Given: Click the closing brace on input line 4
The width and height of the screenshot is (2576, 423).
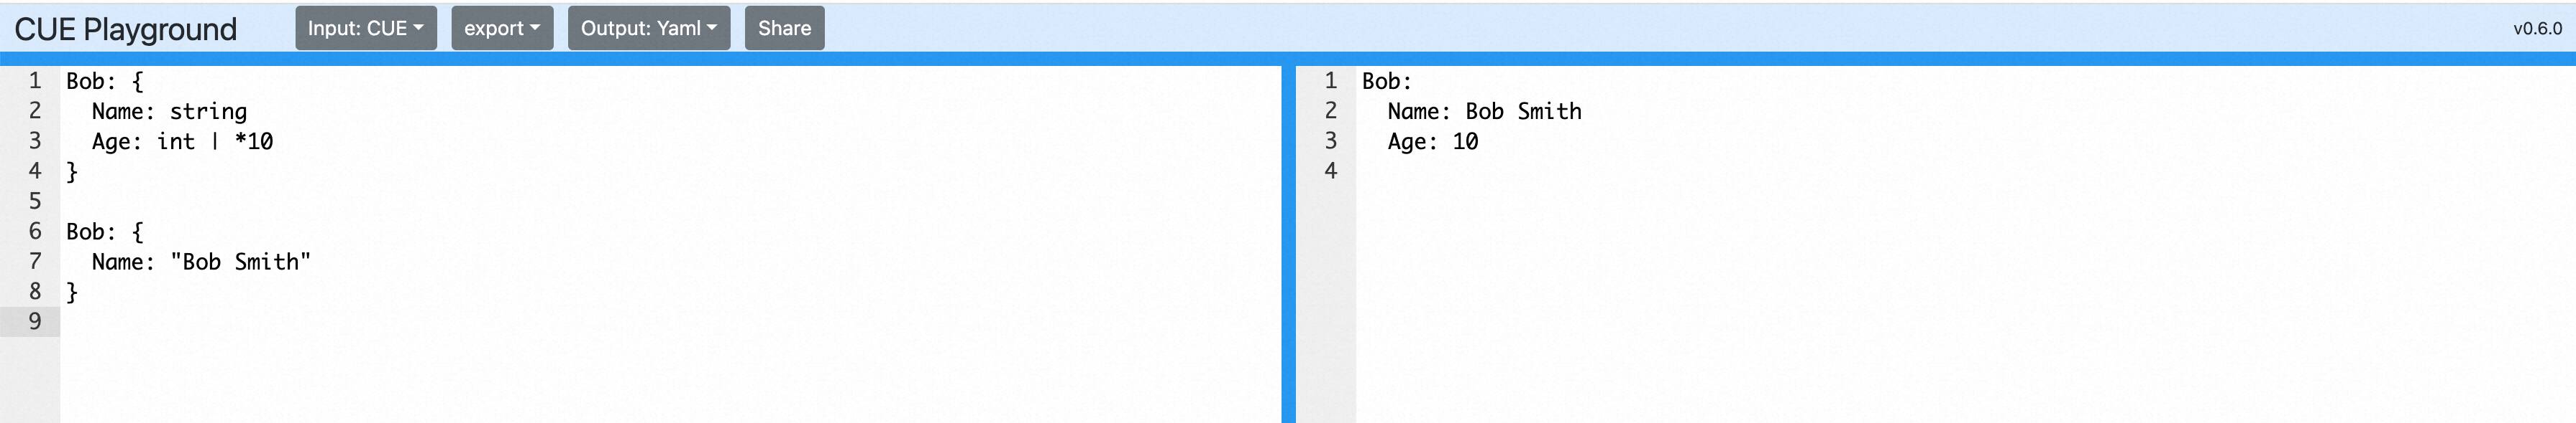Looking at the screenshot, I should click(x=72, y=171).
